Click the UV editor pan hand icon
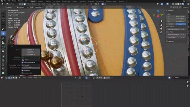 tap(187, 86)
